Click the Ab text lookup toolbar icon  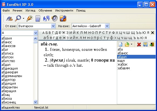9,19
